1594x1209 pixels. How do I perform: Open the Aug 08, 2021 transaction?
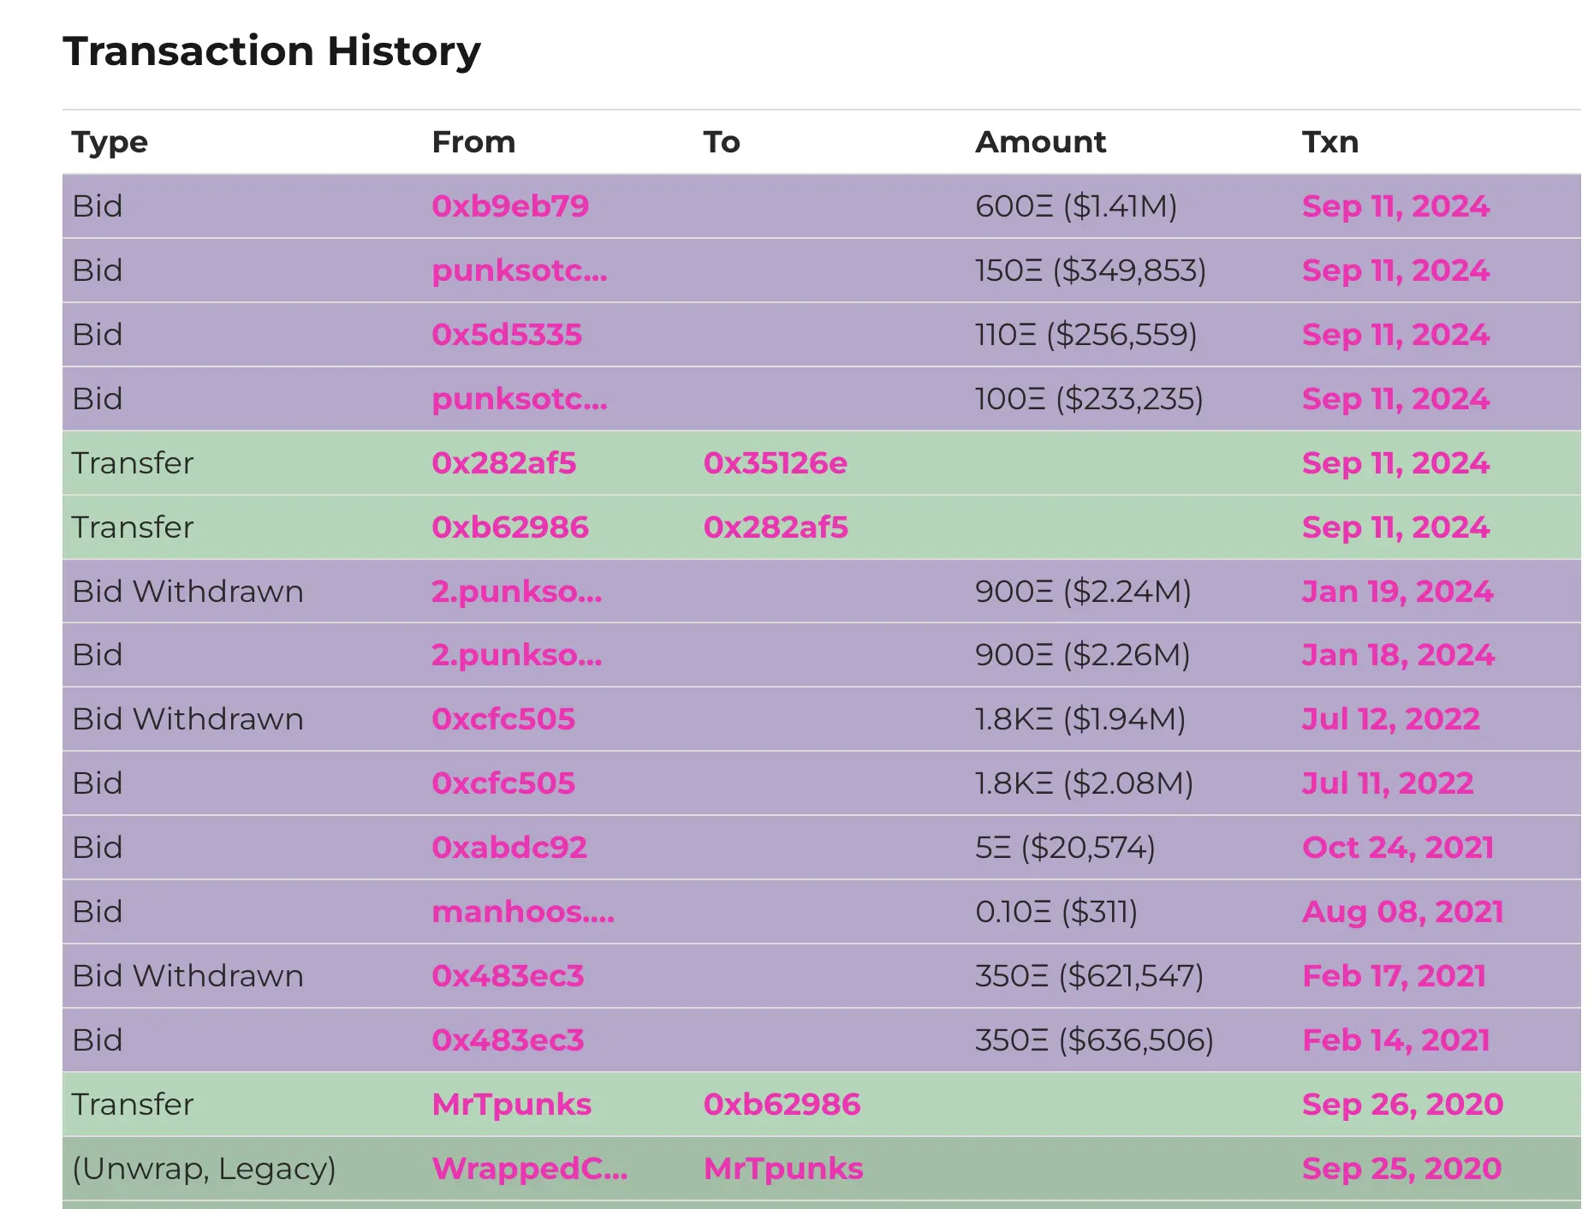[1402, 912]
